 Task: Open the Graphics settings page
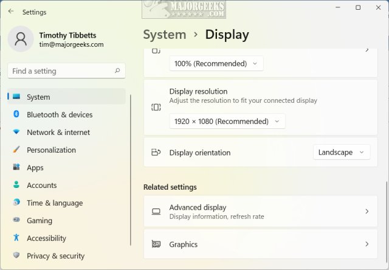[x=260, y=244]
